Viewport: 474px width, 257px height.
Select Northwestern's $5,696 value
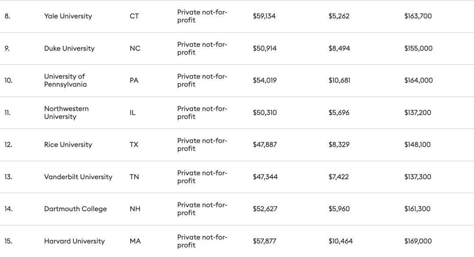point(339,112)
